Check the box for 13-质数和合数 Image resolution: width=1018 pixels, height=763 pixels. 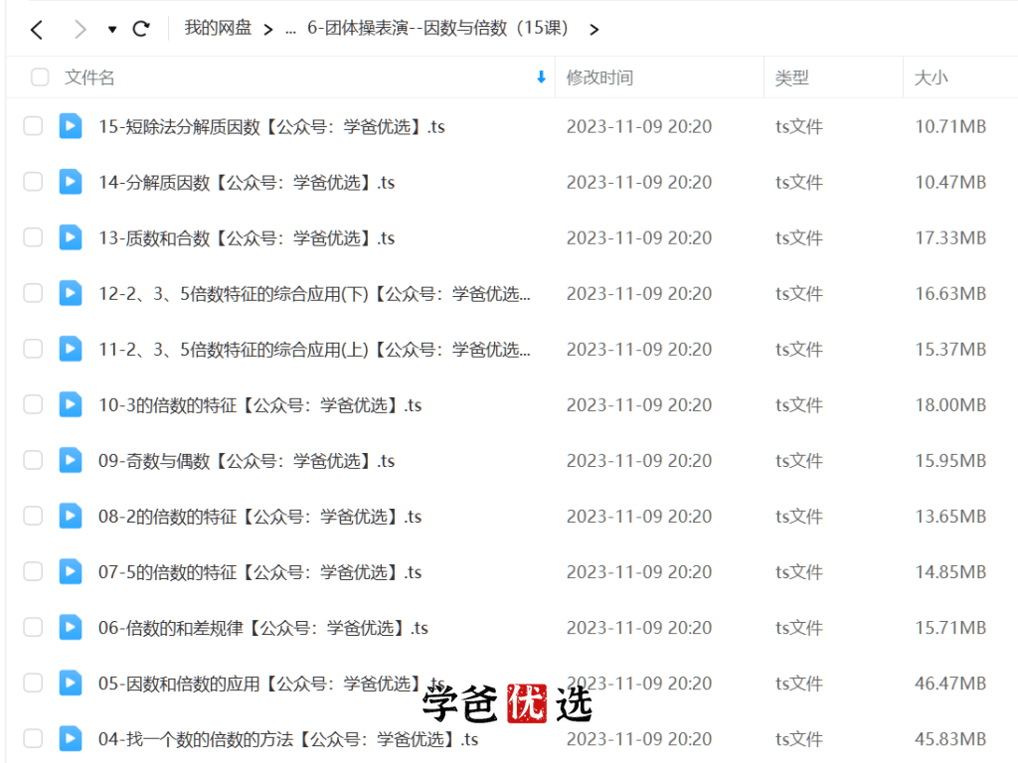tap(33, 237)
